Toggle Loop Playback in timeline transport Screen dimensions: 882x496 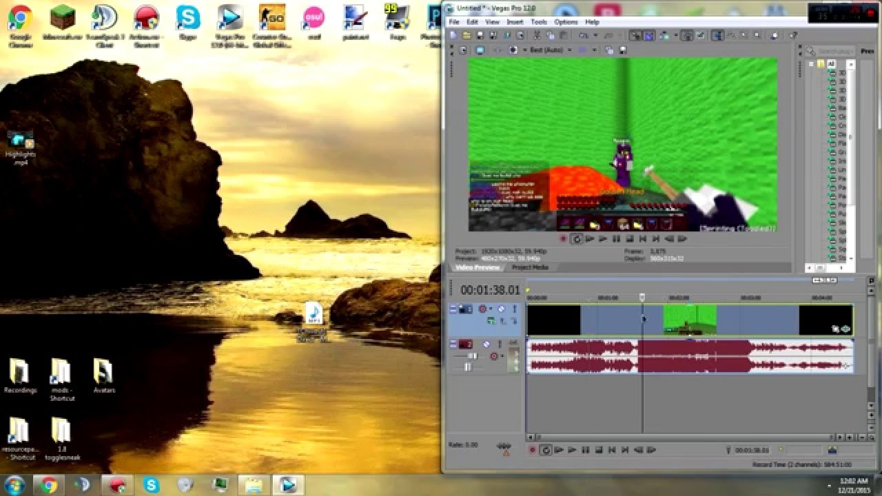(546, 450)
